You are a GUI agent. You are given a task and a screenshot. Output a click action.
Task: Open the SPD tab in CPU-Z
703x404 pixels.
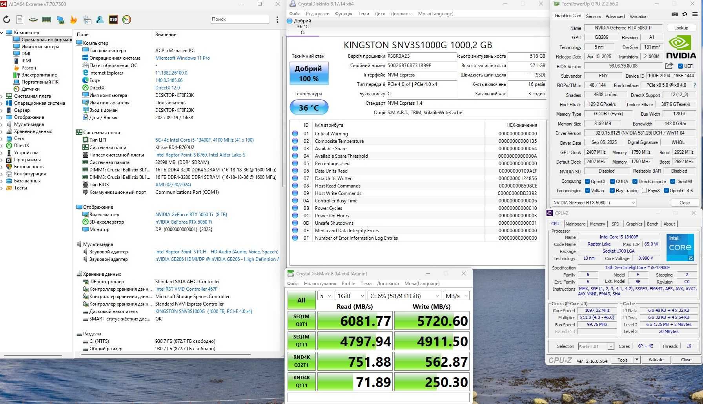click(615, 224)
